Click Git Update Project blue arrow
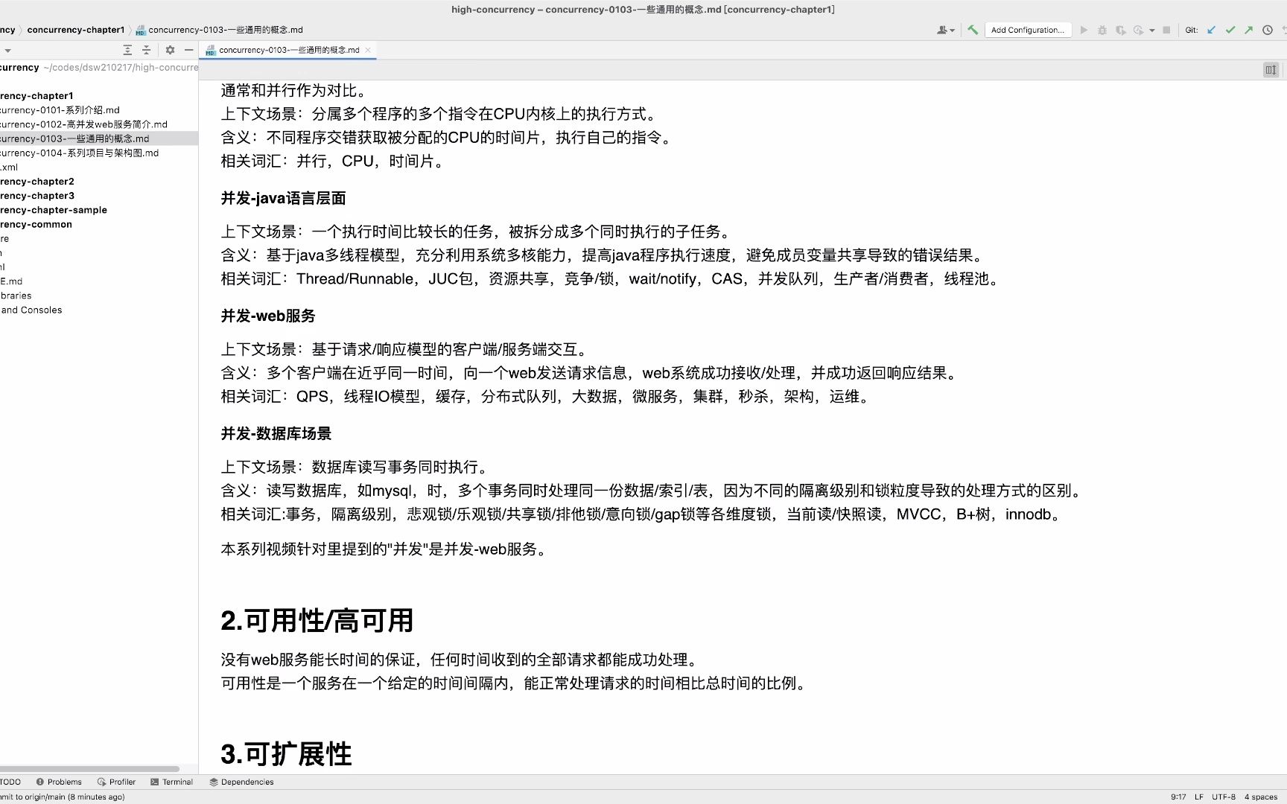Image resolution: width=1287 pixels, height=804 pixels. click(x=1211, y=30)
